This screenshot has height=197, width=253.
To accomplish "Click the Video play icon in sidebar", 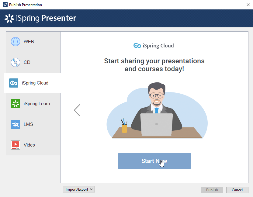I will tap(16, 145).
